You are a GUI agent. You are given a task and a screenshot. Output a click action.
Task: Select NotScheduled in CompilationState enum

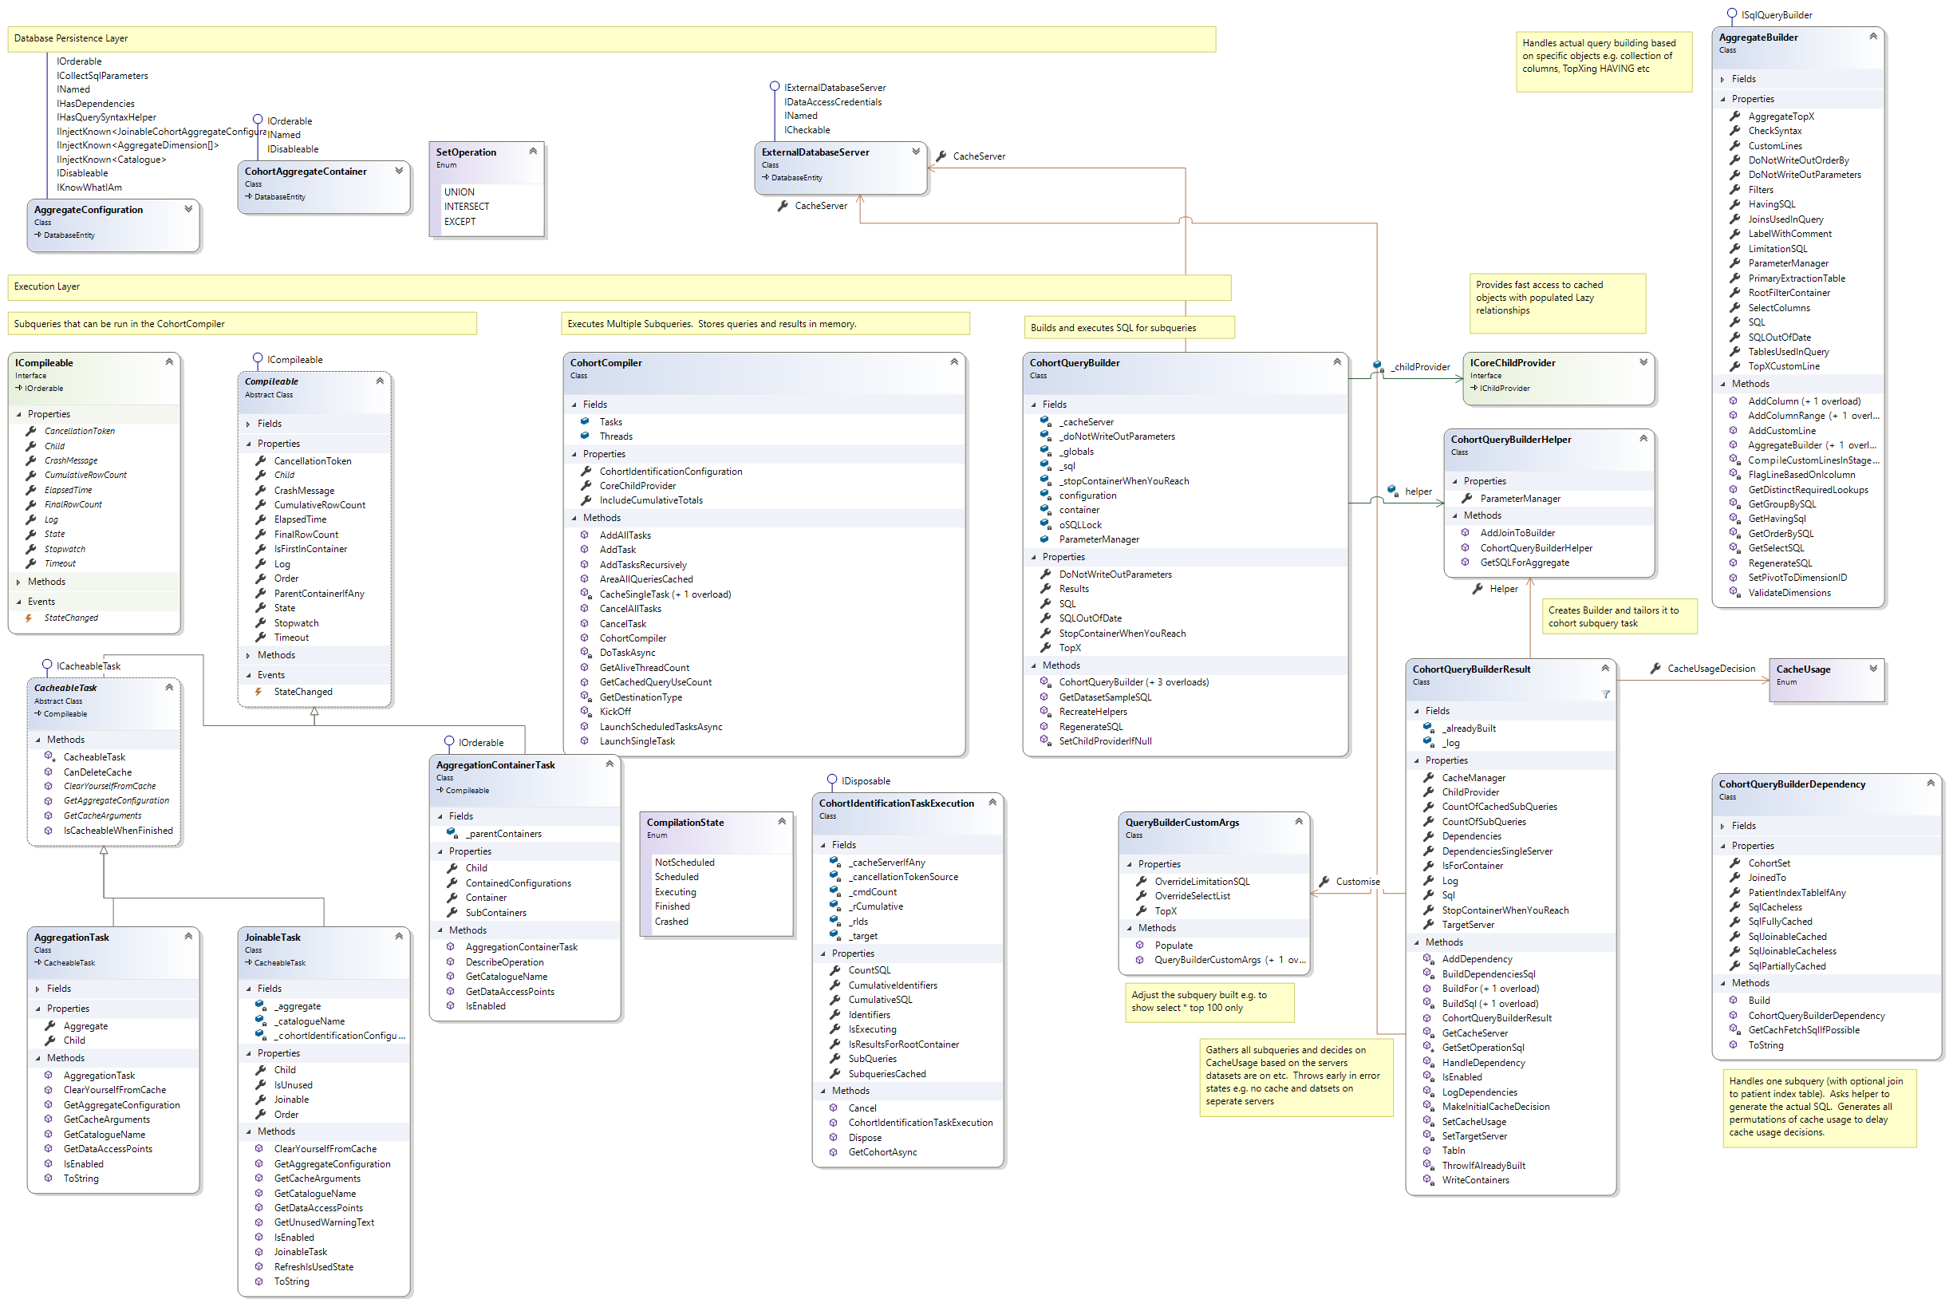tap(685, 863)
